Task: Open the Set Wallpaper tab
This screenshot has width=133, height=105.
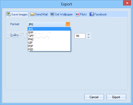Action: pos(62,14)
